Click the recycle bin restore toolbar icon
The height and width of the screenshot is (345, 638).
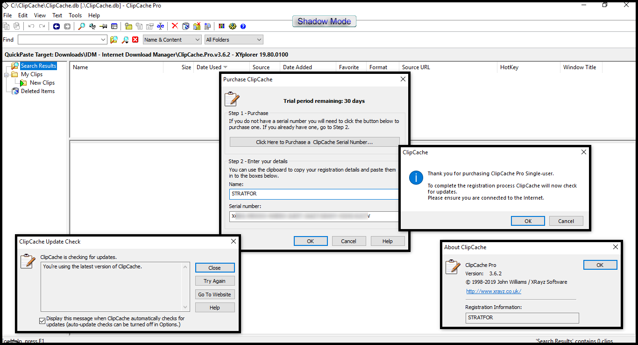coord(186,27)
